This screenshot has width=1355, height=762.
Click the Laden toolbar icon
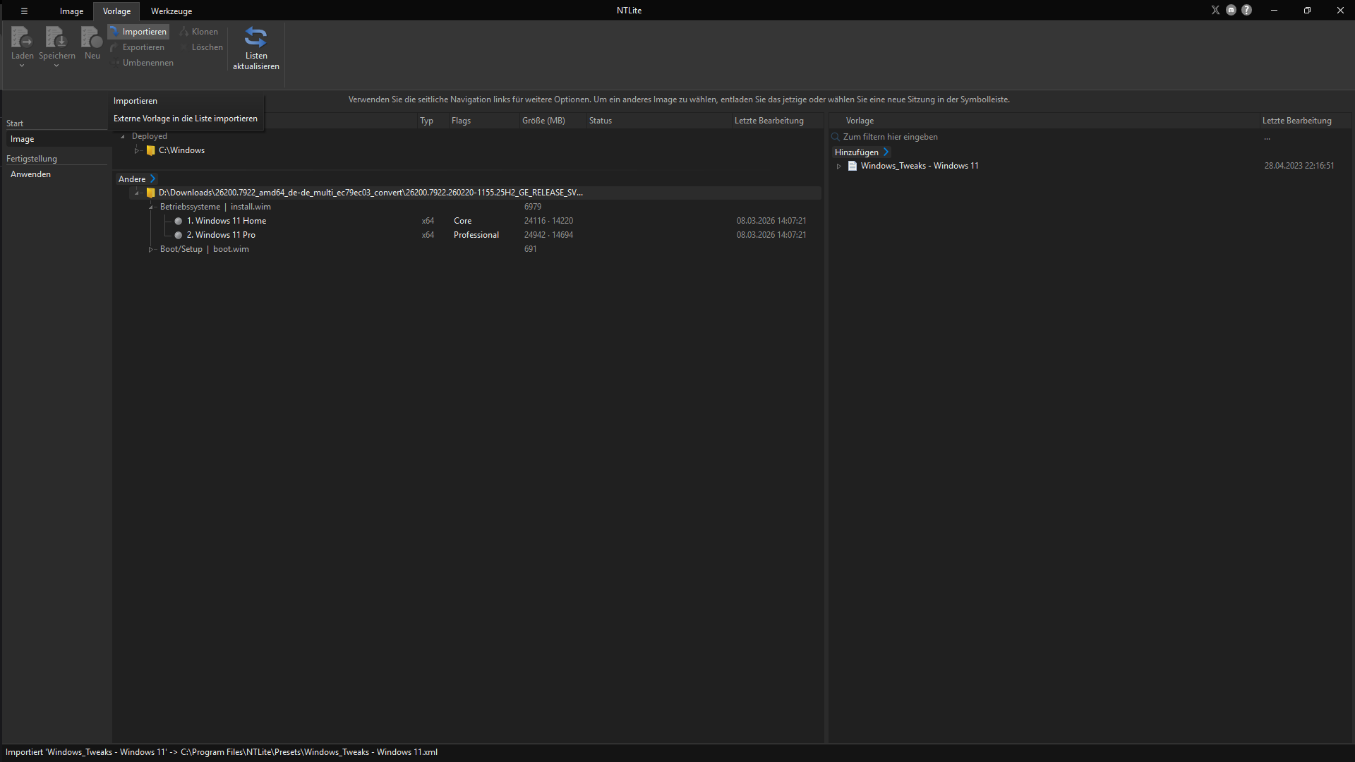click(x=22, y=37)
